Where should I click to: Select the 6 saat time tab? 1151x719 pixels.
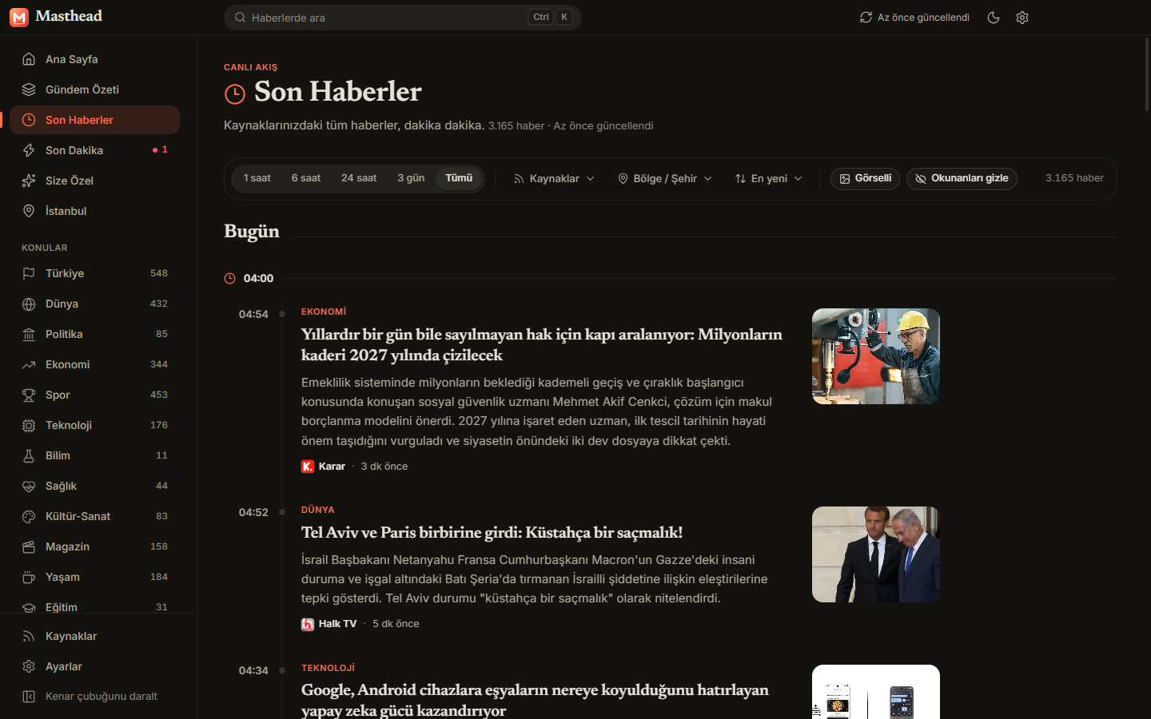(x=306, y=178)
